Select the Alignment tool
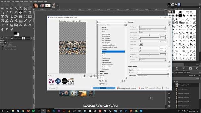This screenshot has height=113, width=201. pos(25,13)
